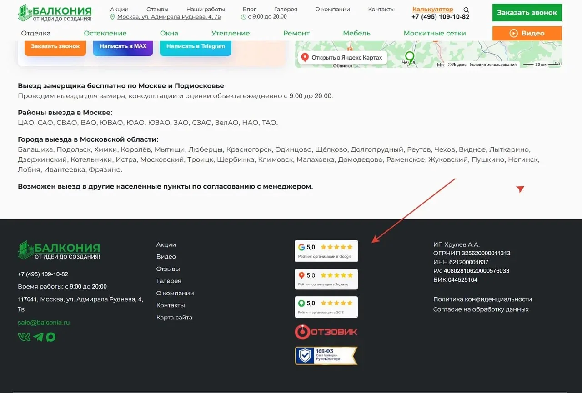Open Отзывы in the top navigation
This screenshot has width=582, height=393.
[157, 9]
